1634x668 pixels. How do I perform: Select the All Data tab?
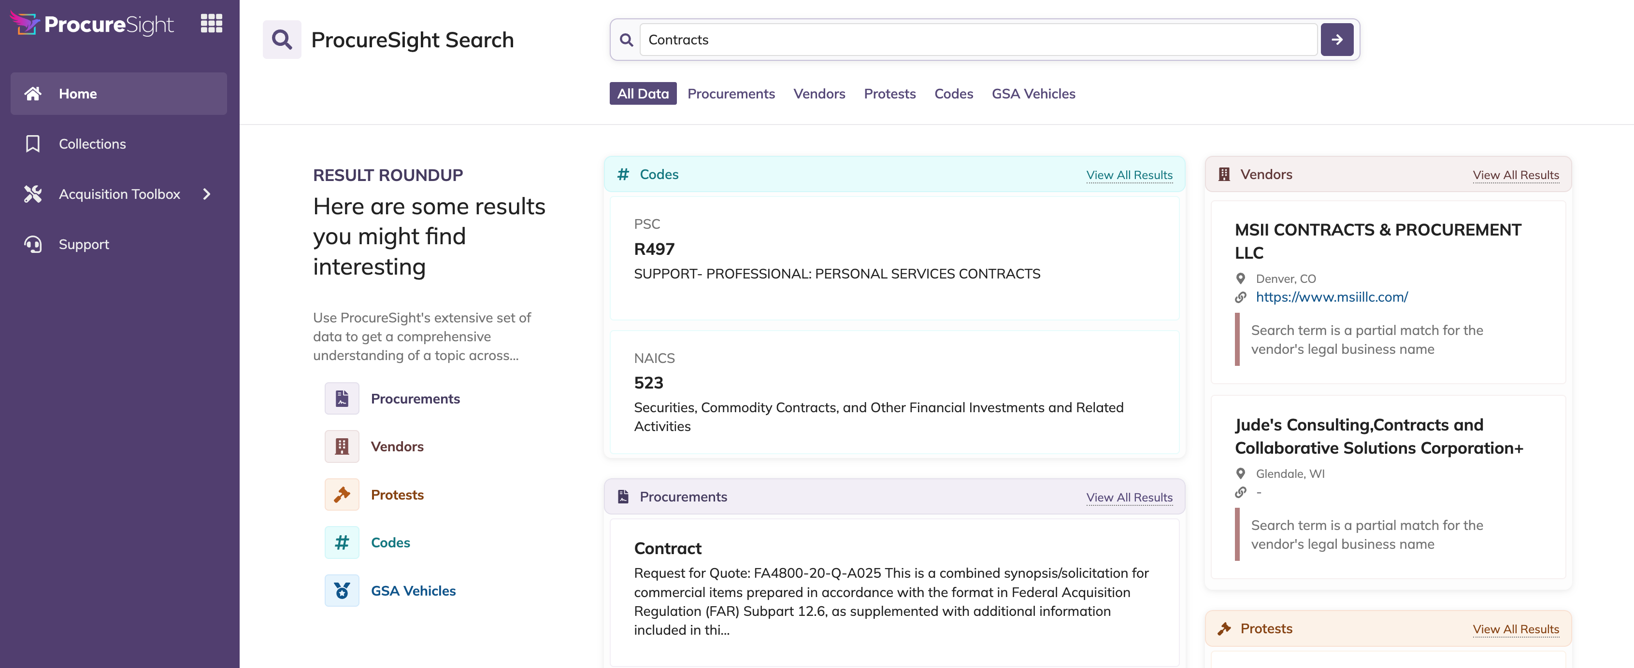click(x=643, y=94)
